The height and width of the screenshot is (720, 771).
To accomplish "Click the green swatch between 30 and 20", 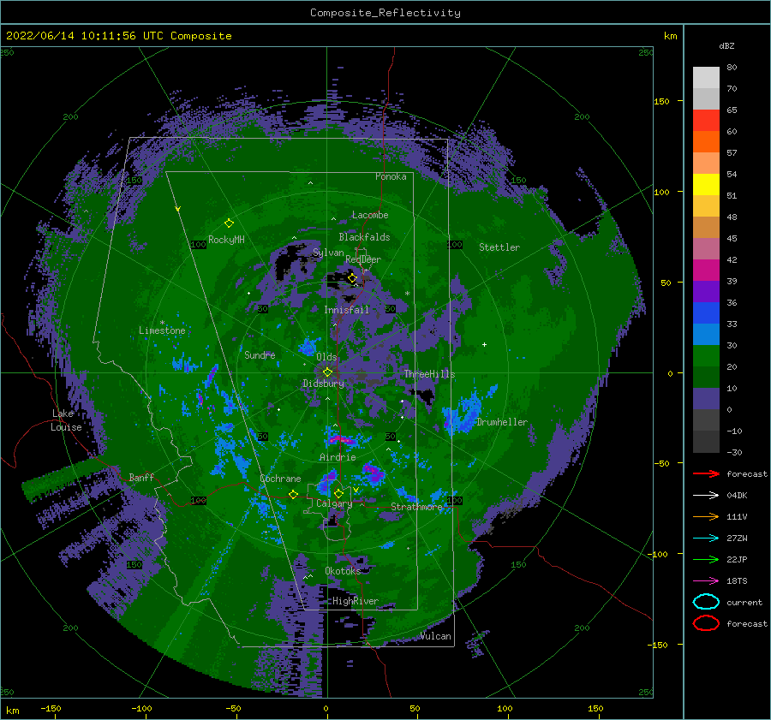I will click(x=706, y=355).
